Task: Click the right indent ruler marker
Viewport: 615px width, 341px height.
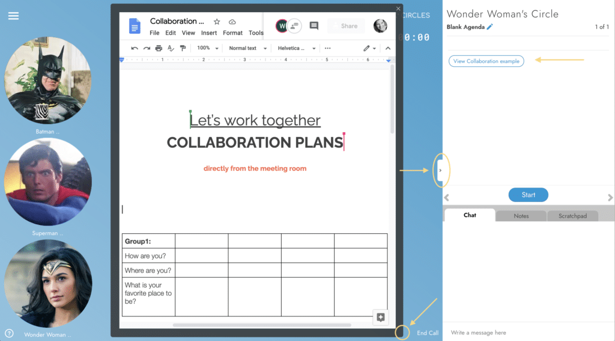Action: point(389,61)
